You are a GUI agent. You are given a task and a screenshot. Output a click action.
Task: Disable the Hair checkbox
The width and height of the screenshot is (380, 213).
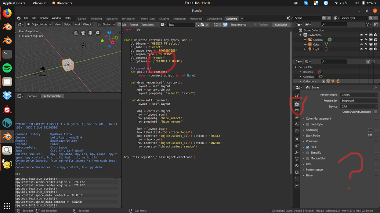[307, 147]
